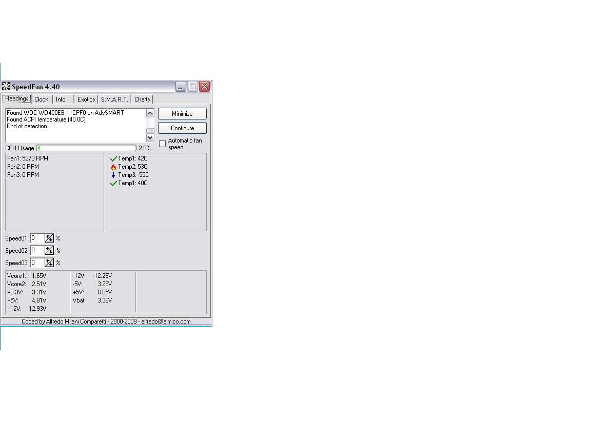
Task: Click the log scrollbar thumb
Action: 150,131
